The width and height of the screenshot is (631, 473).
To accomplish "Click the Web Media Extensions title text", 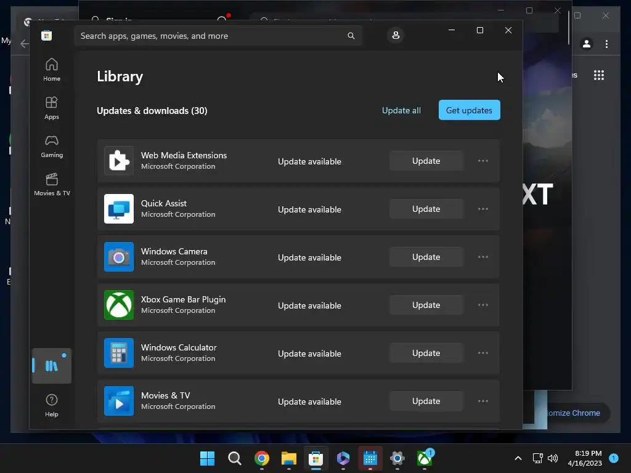I will pos(184,155).
